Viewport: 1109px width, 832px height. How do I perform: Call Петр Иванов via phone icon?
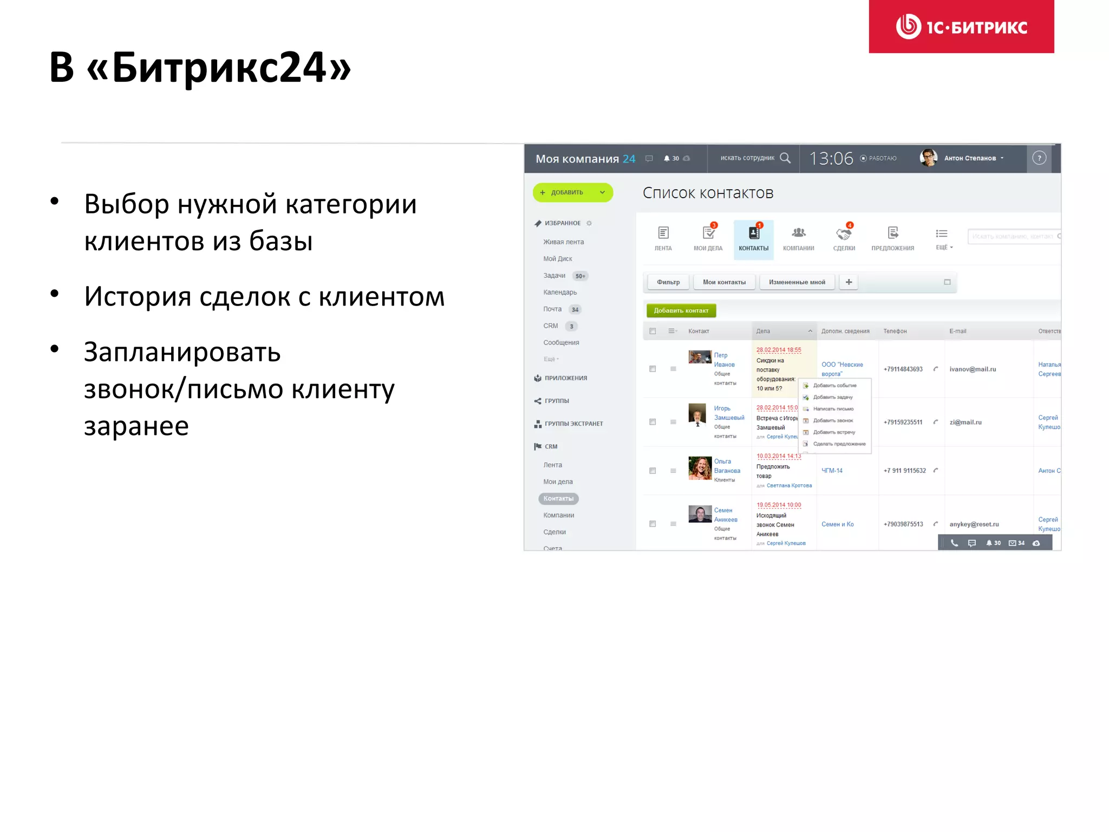point(936,369)
